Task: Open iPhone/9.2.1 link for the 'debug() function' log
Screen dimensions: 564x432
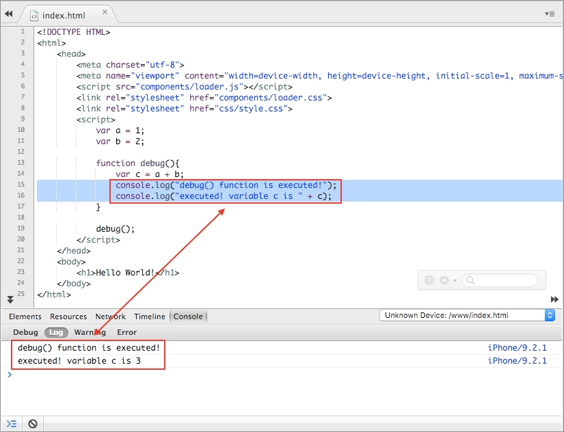Action: click(x=518, y=348)
